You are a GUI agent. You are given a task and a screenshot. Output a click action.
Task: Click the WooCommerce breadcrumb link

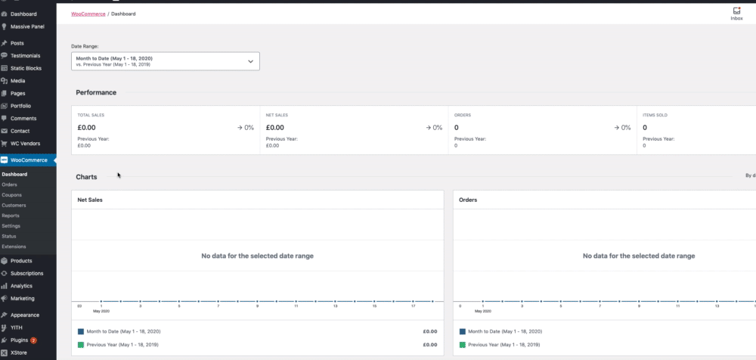(x=88, y=14)
